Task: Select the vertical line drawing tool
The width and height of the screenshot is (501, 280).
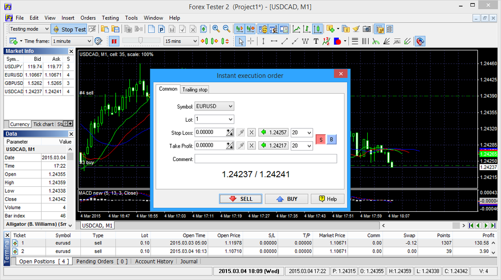Action: (x=263, y=41)
